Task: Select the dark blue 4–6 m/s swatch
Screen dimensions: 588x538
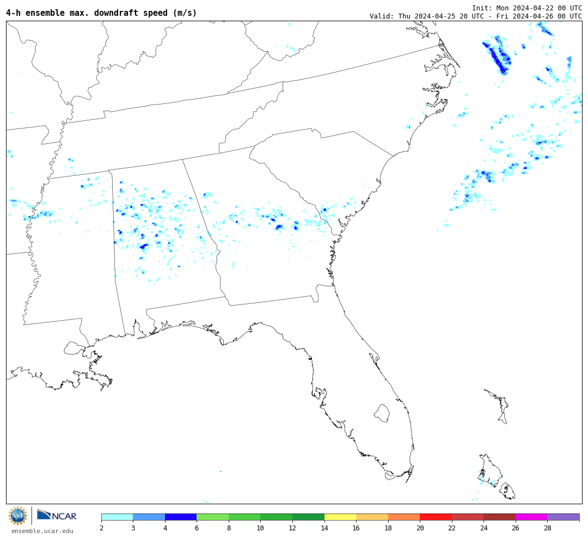Action: point(181,517)
